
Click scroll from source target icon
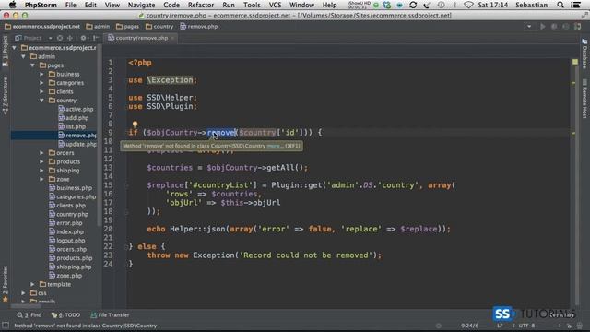pos(60,38)
